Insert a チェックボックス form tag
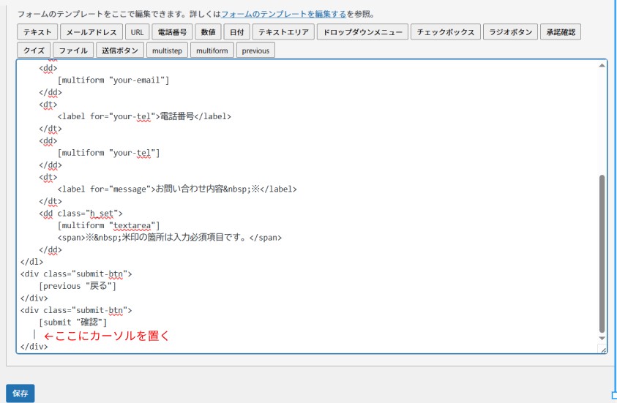The height and width of the screenshot is (403, 617). pos(446,32)
